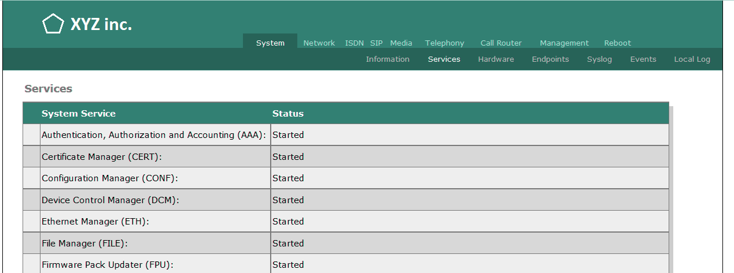Open the System tab
734x273 pixels.
pos(270,43)
